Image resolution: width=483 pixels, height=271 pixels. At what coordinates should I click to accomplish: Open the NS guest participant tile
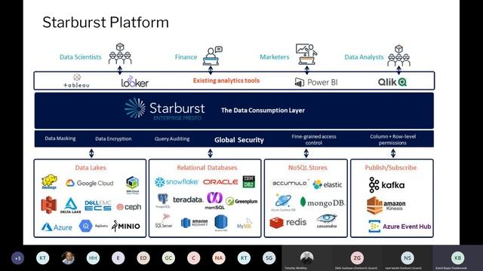[408, 258]
